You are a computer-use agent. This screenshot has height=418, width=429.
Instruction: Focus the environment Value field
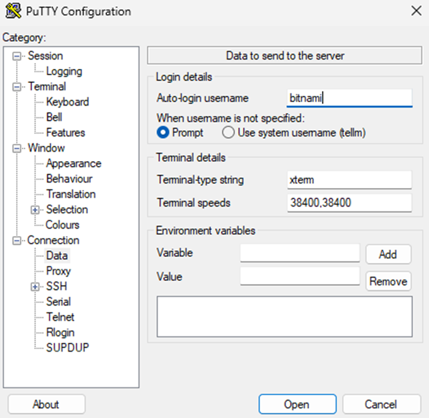tap(300, 276)
